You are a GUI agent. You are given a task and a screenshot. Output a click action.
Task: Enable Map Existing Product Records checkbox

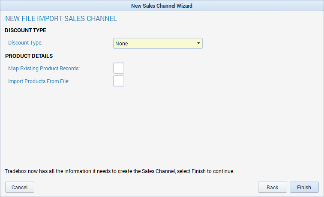click(119, 68)
